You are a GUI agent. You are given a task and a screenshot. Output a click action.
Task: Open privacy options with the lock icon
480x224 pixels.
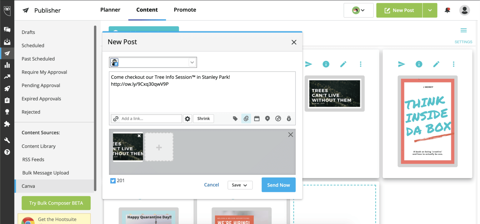pyautogui.click(x=289, y=118)
